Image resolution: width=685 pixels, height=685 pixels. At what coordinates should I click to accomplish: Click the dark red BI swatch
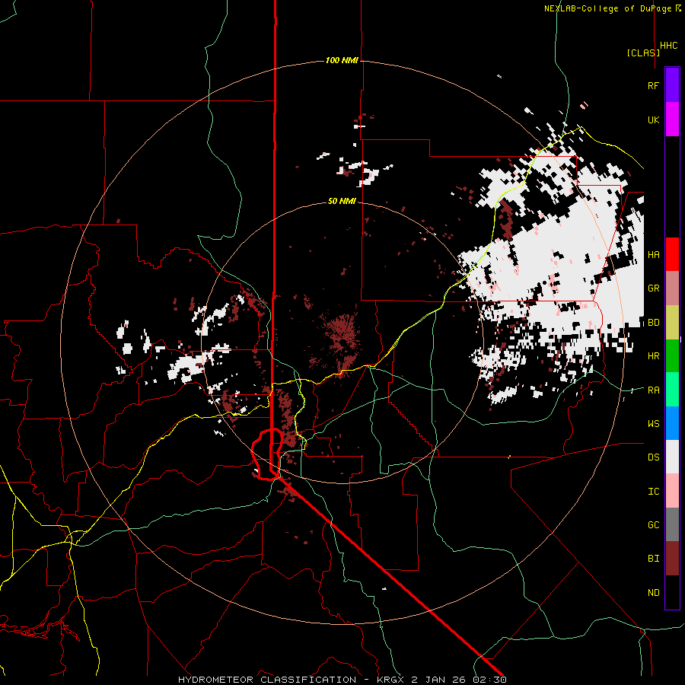coord(672,559)
